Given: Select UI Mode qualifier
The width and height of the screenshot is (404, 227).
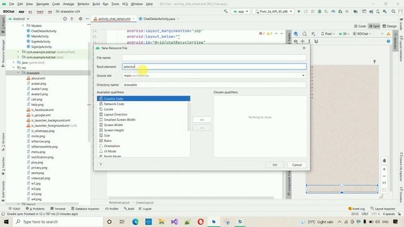Looking at the screenshot, I should click(x=143, y=151).
